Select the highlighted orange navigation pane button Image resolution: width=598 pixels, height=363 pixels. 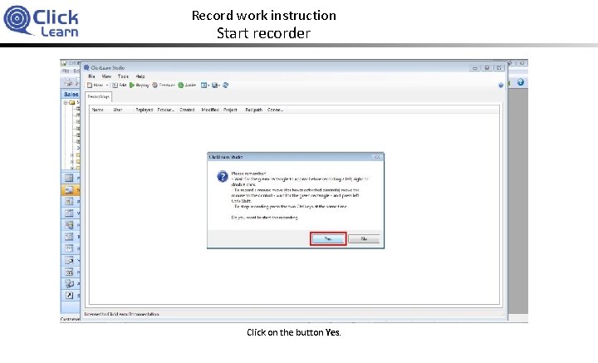point(70,189)
